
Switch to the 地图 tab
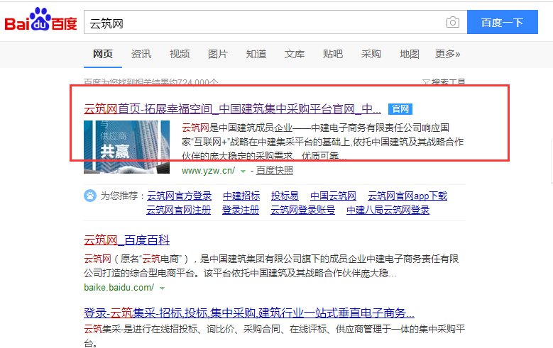click(x=410, y=54)
